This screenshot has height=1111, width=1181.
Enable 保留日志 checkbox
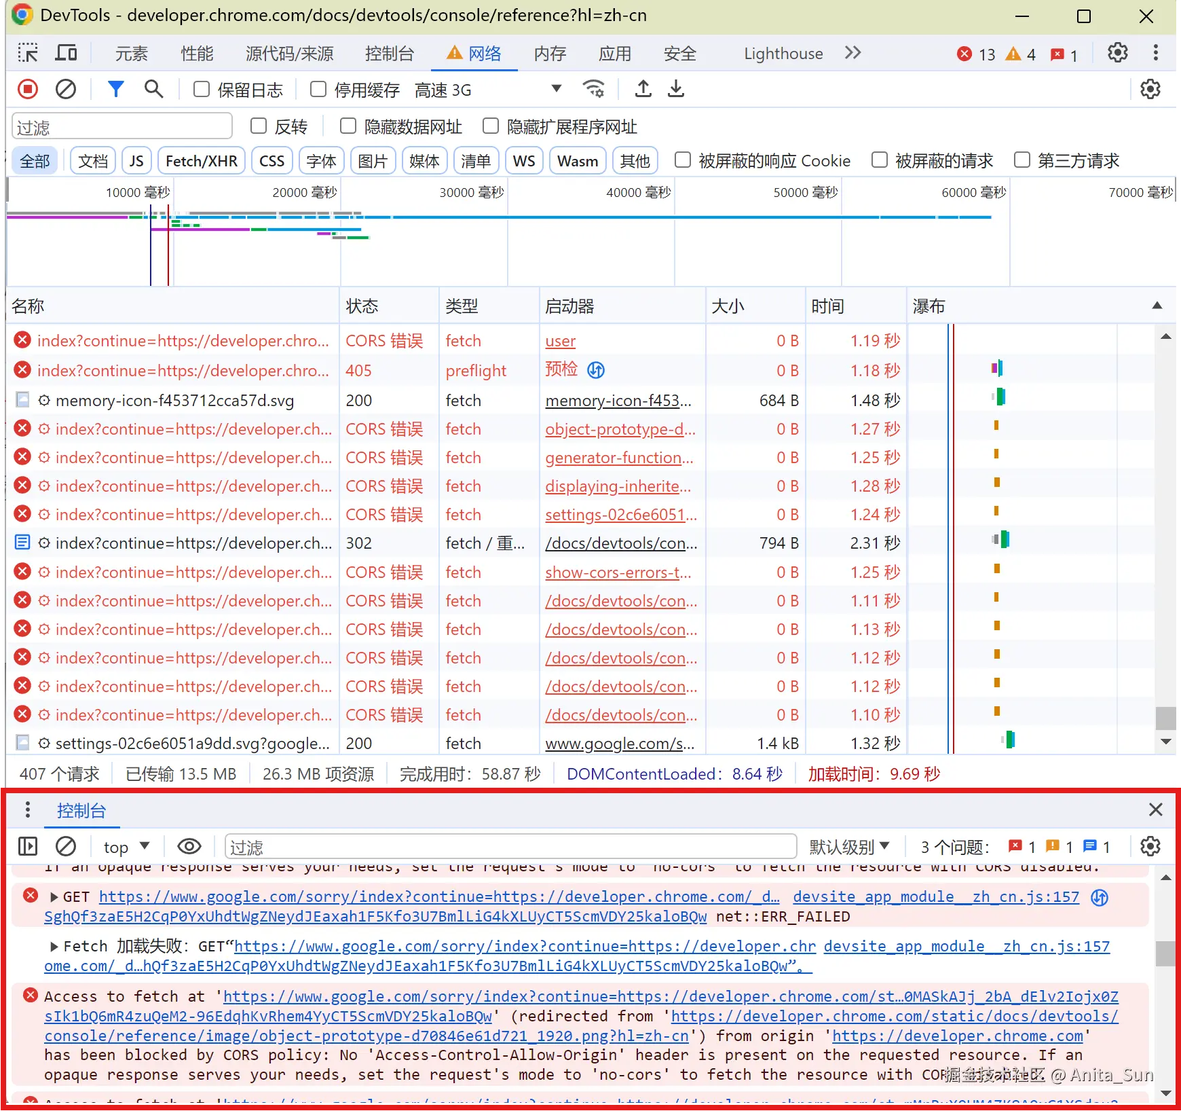point(202,89)
